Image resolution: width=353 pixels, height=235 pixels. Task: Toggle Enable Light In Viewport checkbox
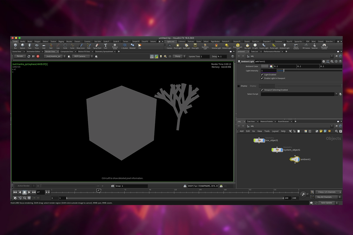(x=262, y=78)
